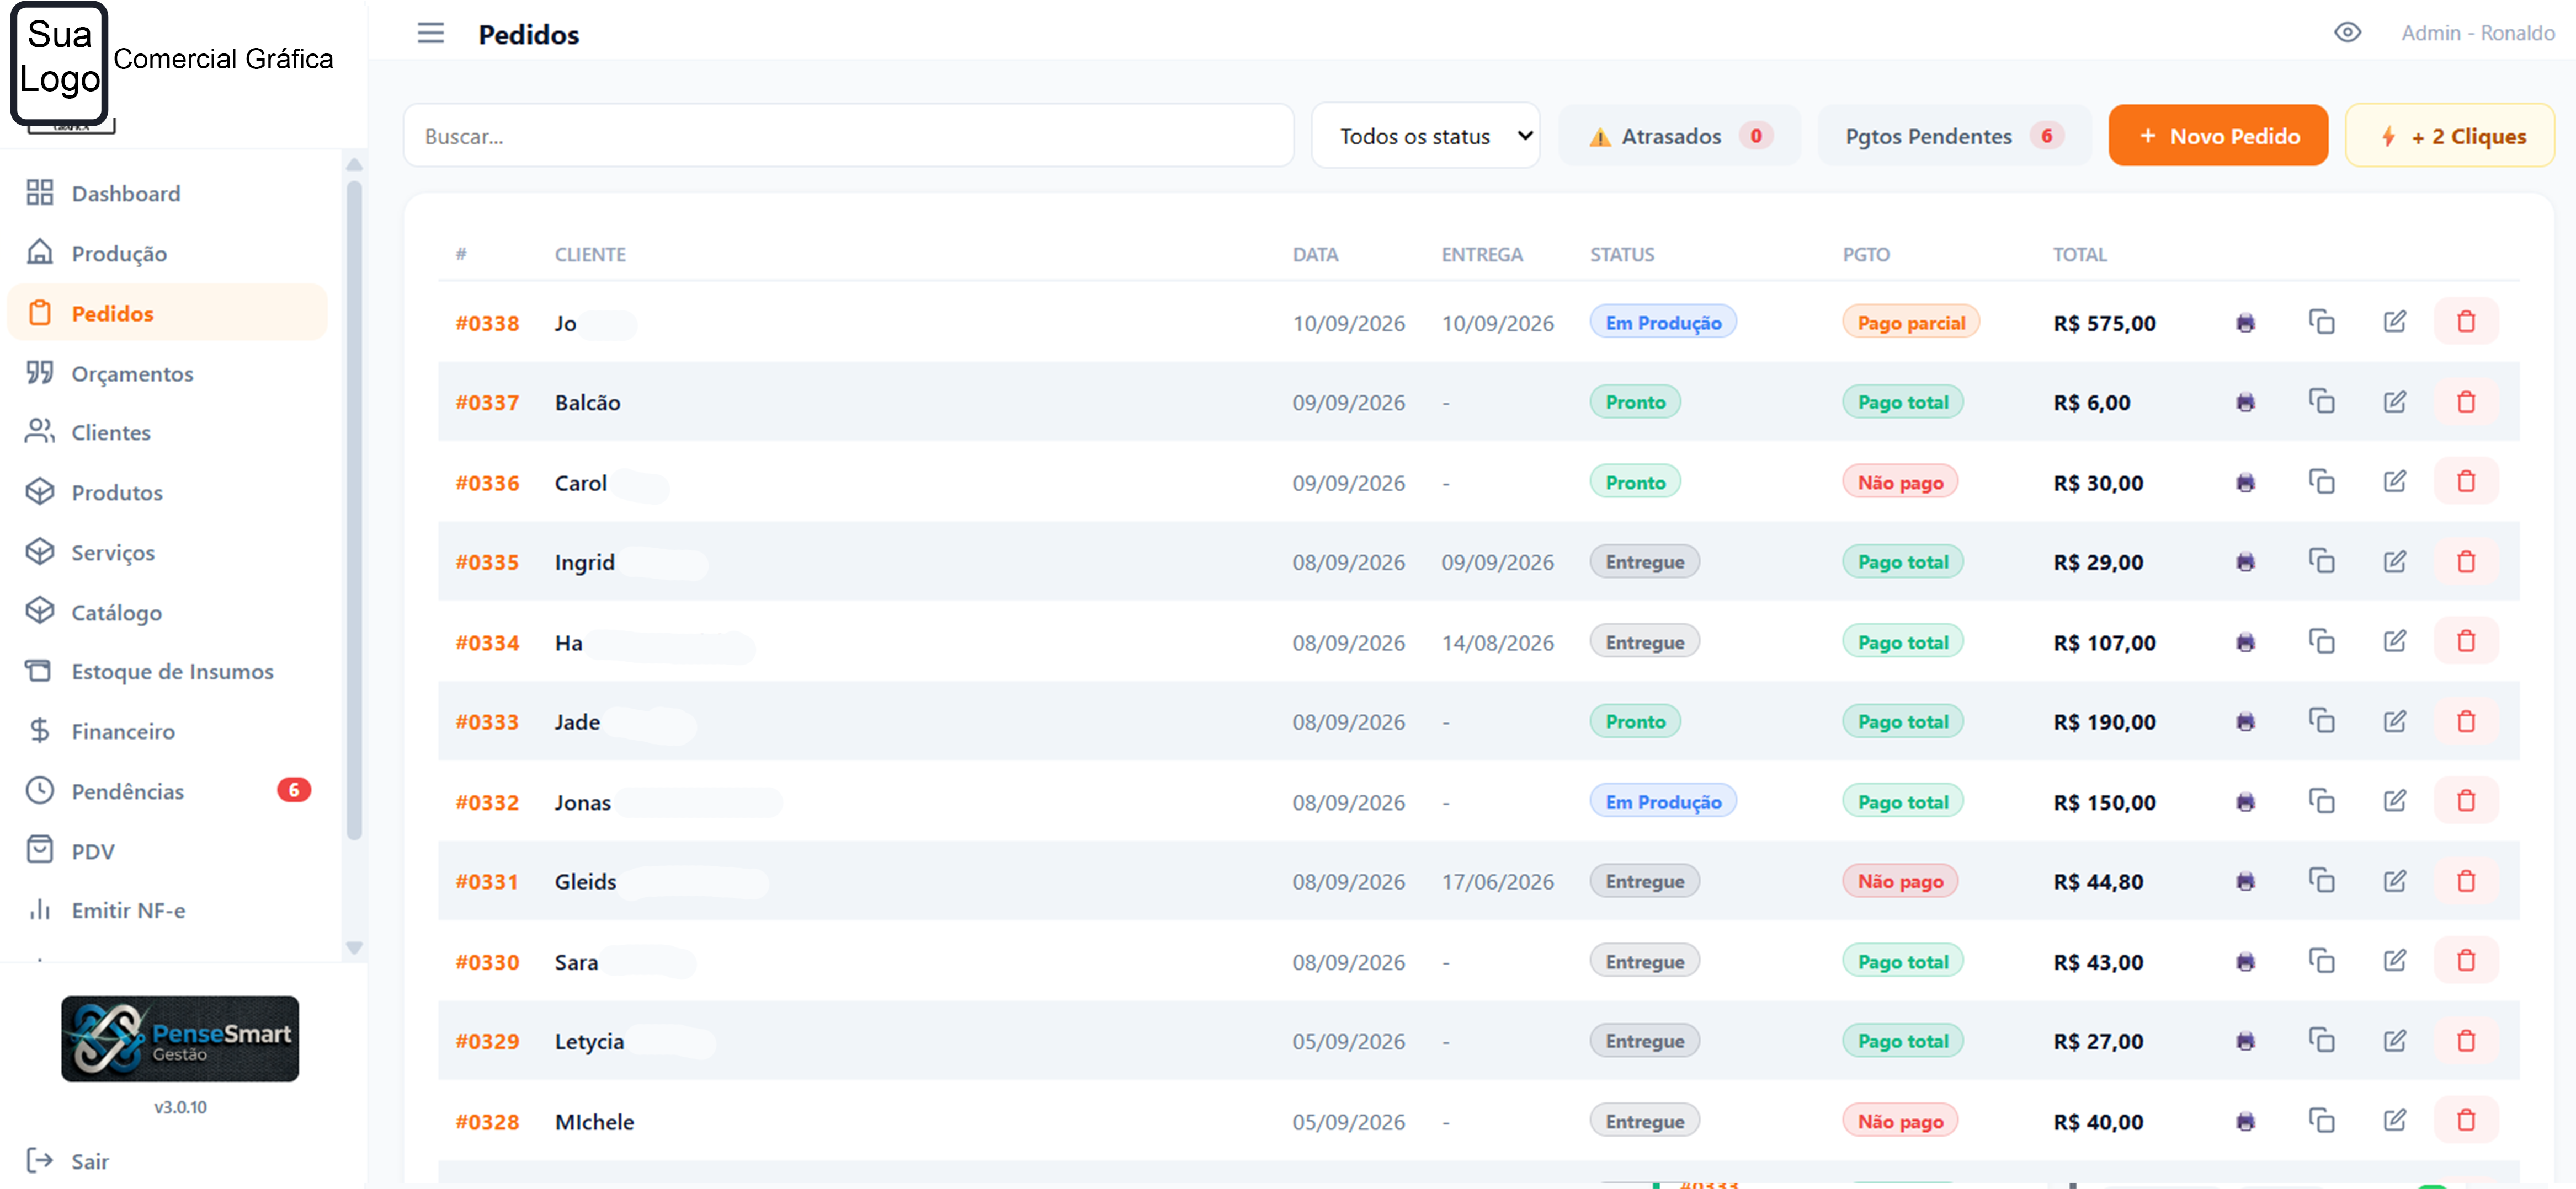Filter by Pgtos Pendentes

pos(1954,136)
